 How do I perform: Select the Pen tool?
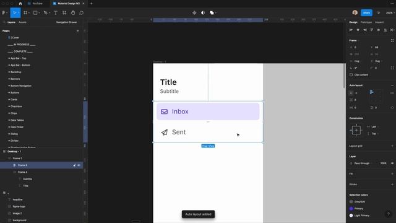pyautogui.click(x=45, y=12)
